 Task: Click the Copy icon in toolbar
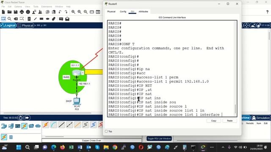coord(47,12)
